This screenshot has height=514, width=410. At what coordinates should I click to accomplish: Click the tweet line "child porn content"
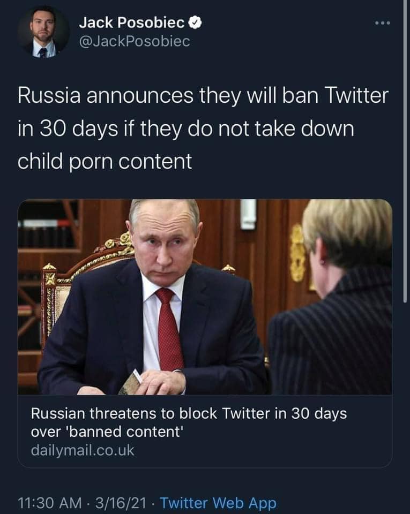click(x=105, y=161)
